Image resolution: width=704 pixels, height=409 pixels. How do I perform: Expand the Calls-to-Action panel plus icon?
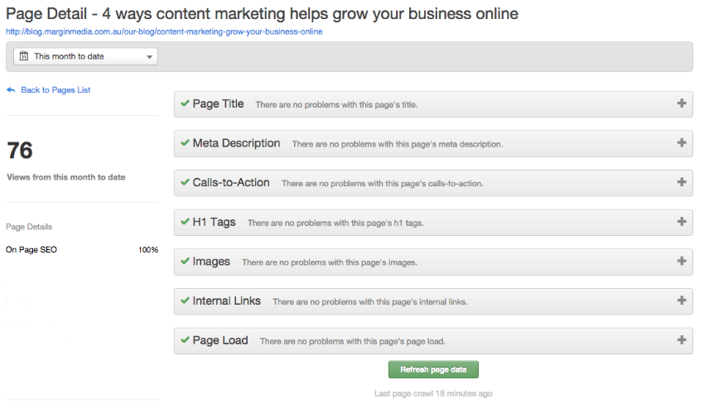tap(682, 182)
